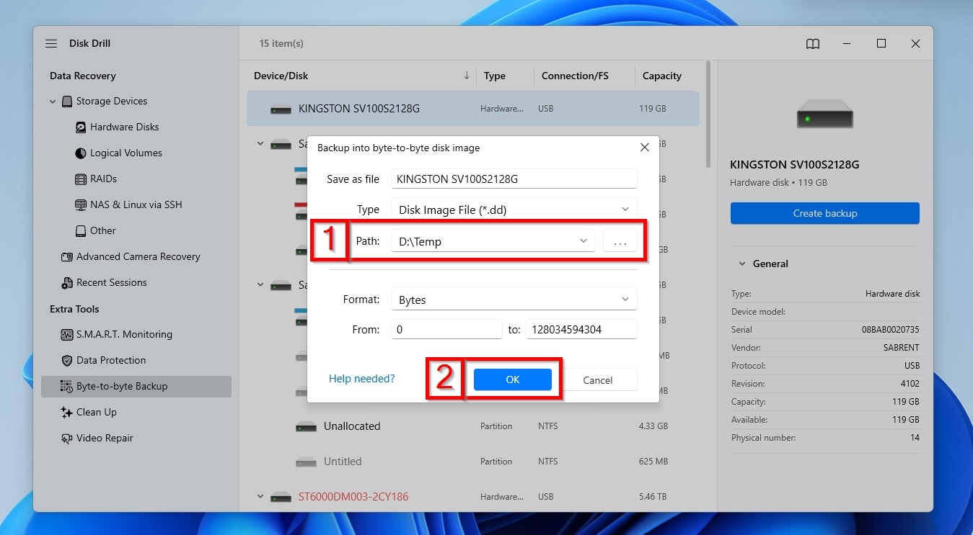This screenshot has width=973, height=535.
Task: Cancel the backup dialog
Action: click(597, 380)
